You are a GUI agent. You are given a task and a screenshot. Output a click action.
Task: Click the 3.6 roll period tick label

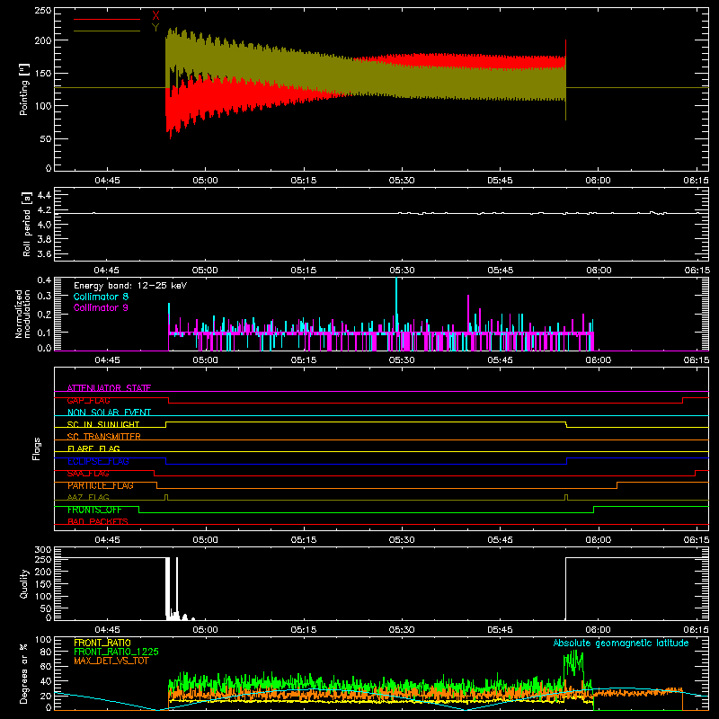pos(43,253)
